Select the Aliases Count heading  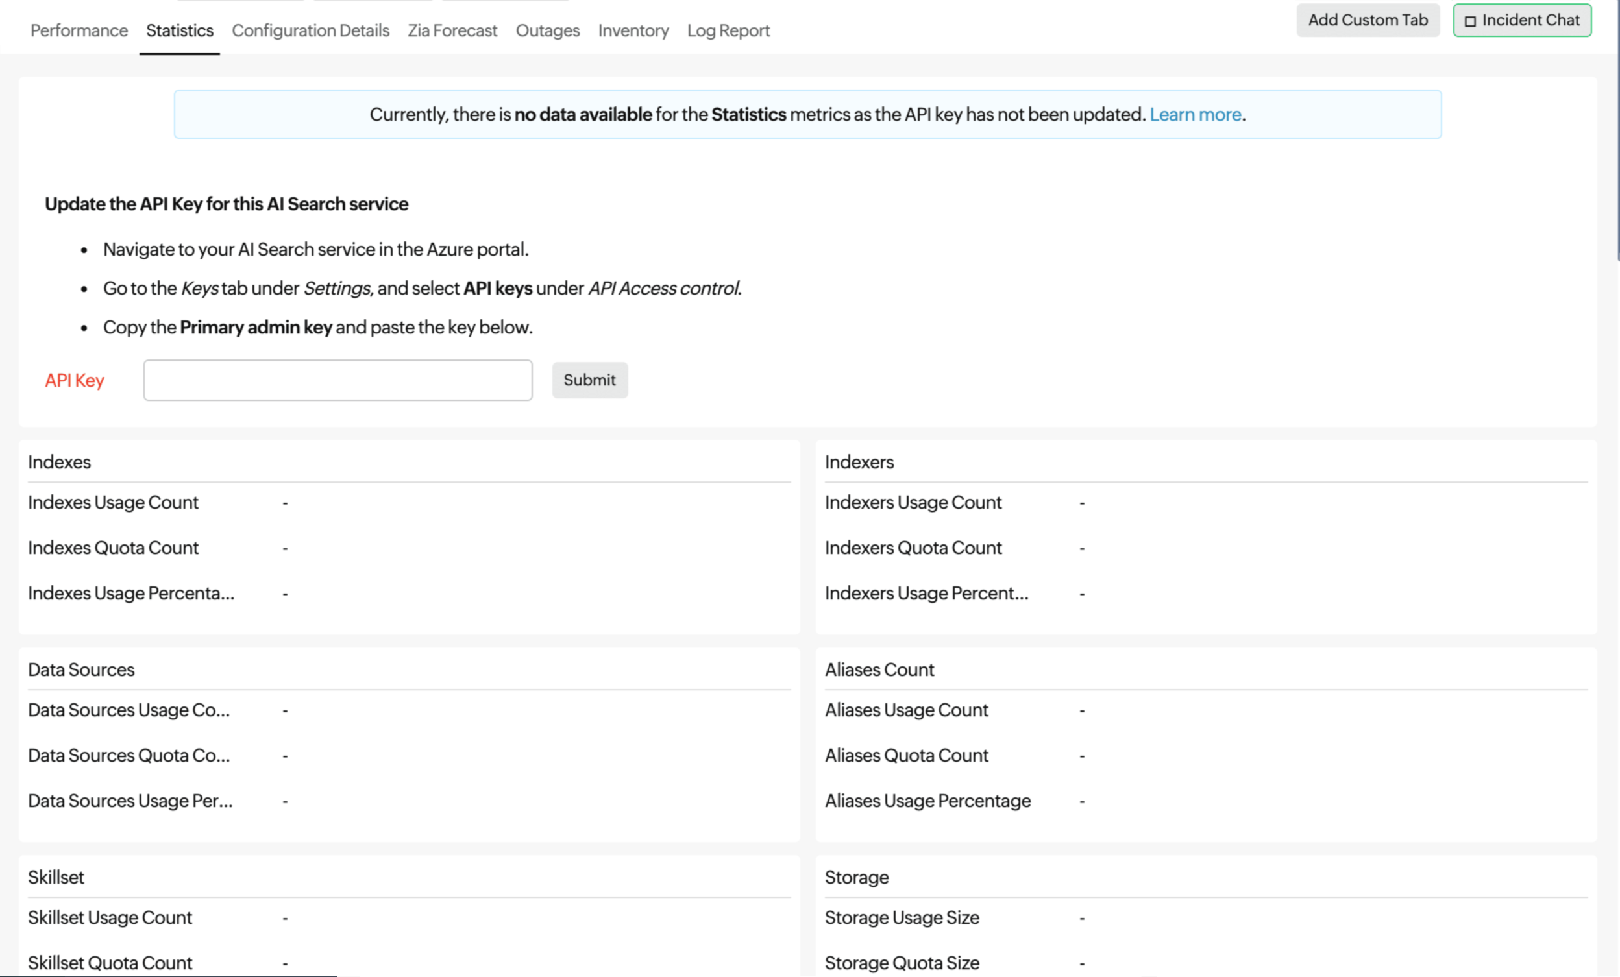[x=879, y=669]
